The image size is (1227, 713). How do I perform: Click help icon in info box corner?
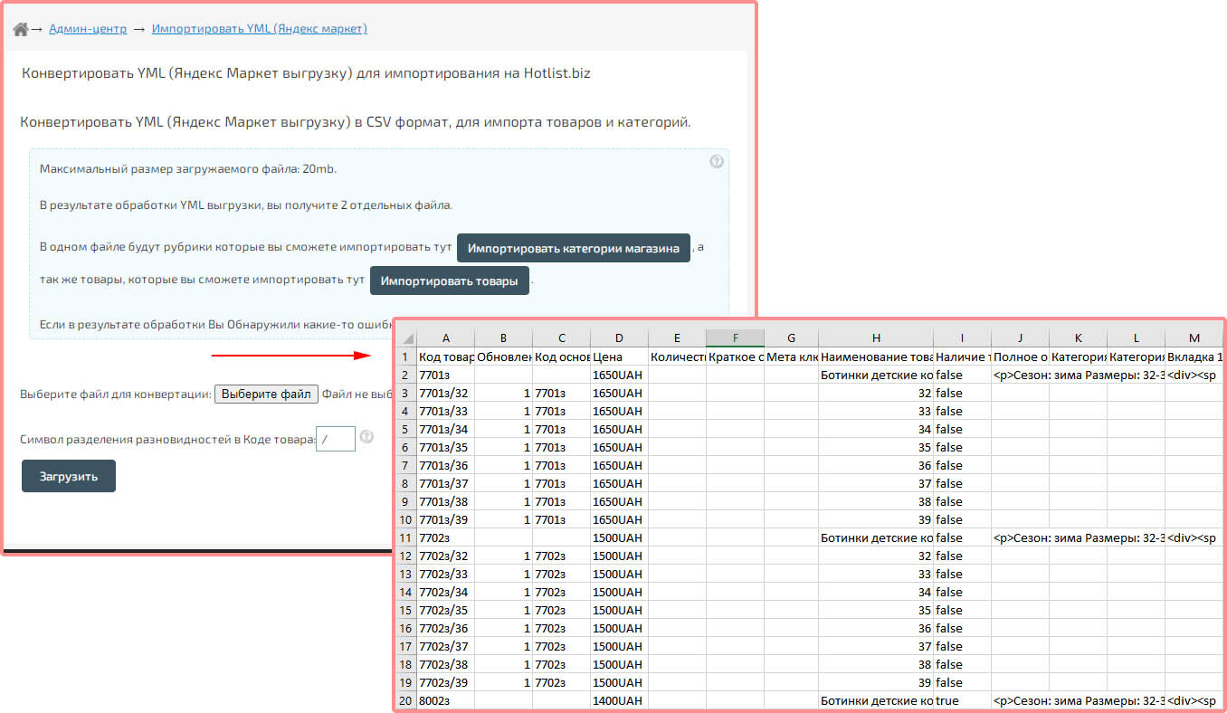tap(717, 162)
